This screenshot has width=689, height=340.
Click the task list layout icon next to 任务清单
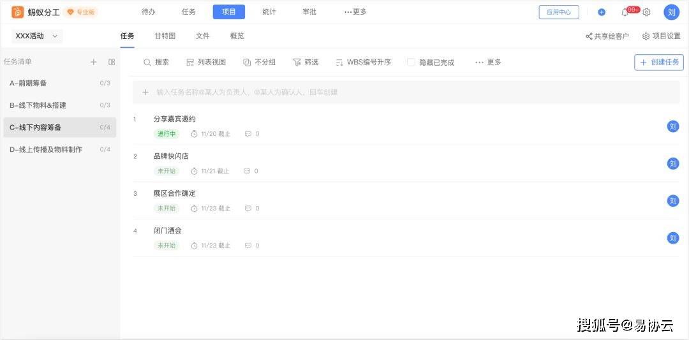112,62
